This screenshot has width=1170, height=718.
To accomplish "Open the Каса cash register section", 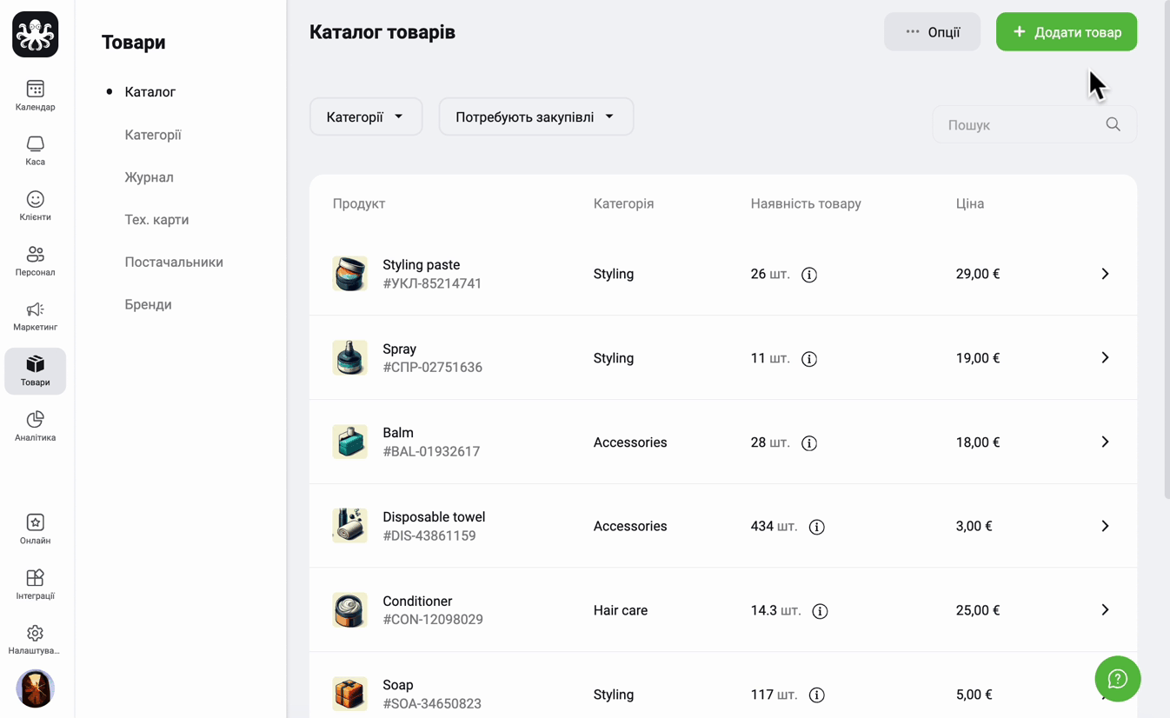I will coord(36,150).
